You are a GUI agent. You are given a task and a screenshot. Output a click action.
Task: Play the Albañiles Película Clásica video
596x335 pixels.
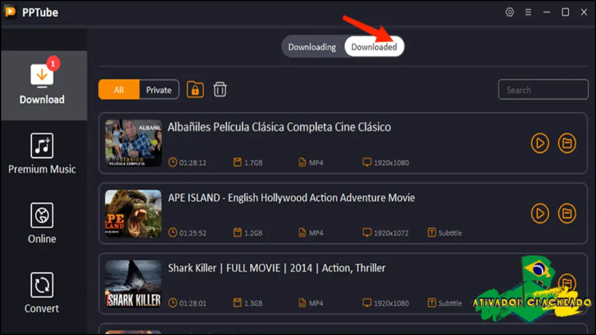[x=540, y=143]
